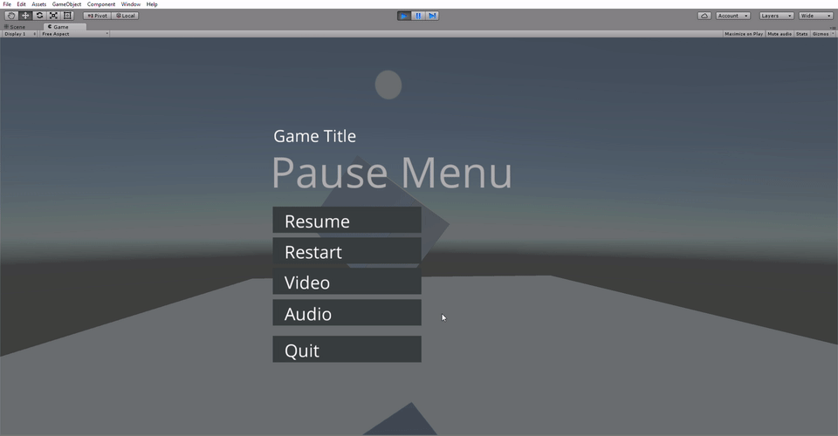The width and height of the screenshot is (838, 436).
Task: Toggle Local handle rotation
Action: pyautogui.click(x=125, y=16)
